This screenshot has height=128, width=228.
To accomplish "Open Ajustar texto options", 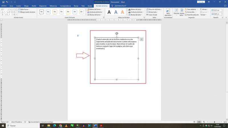I will pyautogui.click(x=182, y=12).
